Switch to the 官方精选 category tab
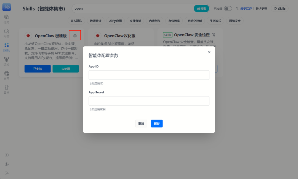Screen dimensions: 298x179 coord(77,21)
